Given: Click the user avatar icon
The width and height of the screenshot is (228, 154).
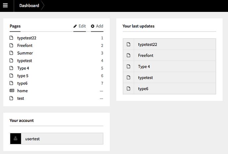Looking at the screenshot, I should (x=16, y=139).
